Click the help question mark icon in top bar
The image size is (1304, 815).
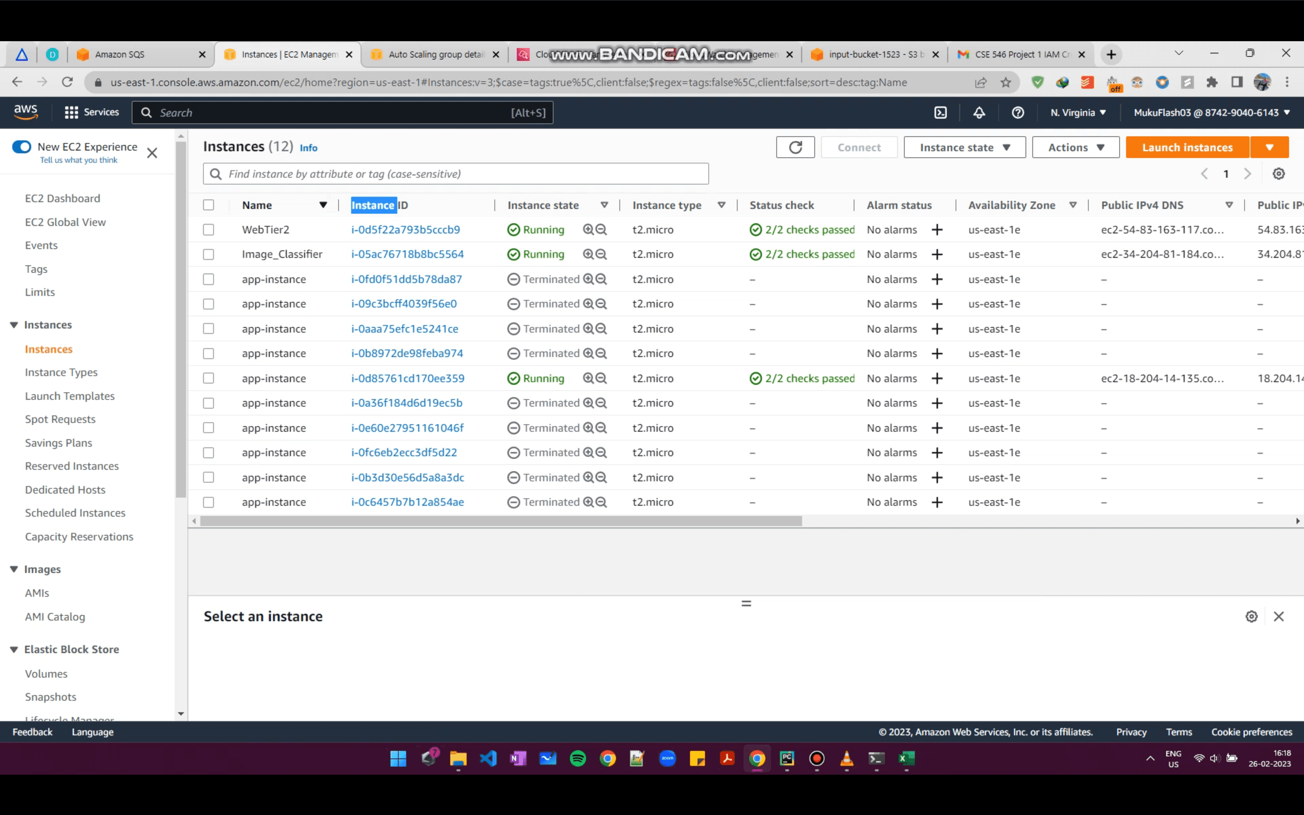[x=1018, y=113]
